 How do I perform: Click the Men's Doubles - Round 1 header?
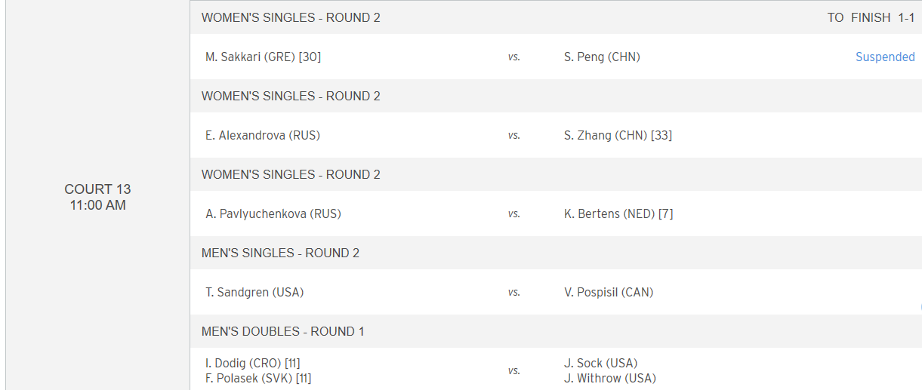point(283,332)
